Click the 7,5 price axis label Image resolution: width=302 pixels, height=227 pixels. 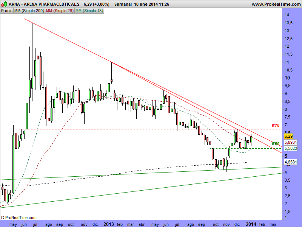point(288,117)
